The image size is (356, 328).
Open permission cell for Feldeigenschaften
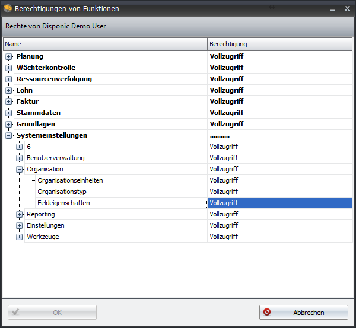point(279,203)
